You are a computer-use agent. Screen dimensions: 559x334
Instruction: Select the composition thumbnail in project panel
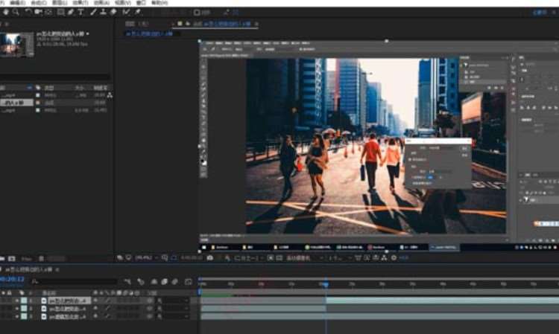point(17,45)
